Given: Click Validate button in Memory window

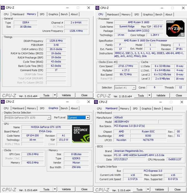Looking at the screenshot, I should (66, 95).
